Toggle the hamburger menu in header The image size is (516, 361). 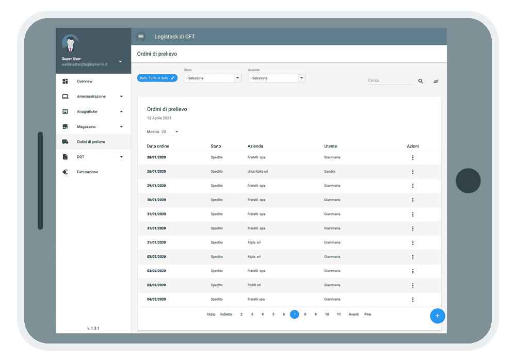[141, 37]
